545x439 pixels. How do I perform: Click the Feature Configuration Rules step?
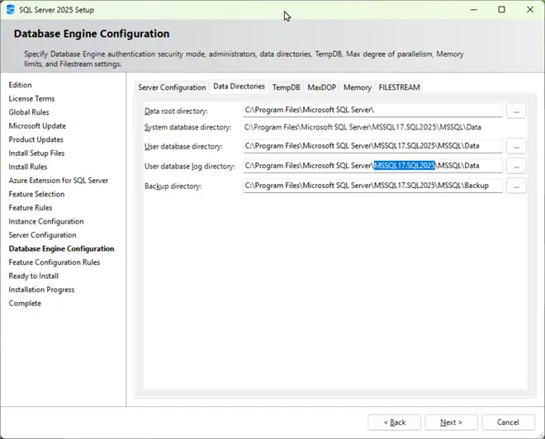[54, 262]
